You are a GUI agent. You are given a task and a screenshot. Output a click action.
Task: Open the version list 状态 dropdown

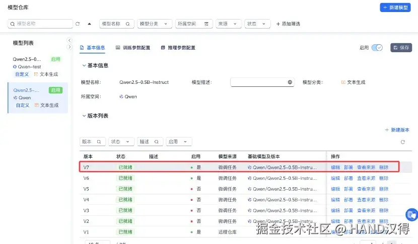point(121,142)
